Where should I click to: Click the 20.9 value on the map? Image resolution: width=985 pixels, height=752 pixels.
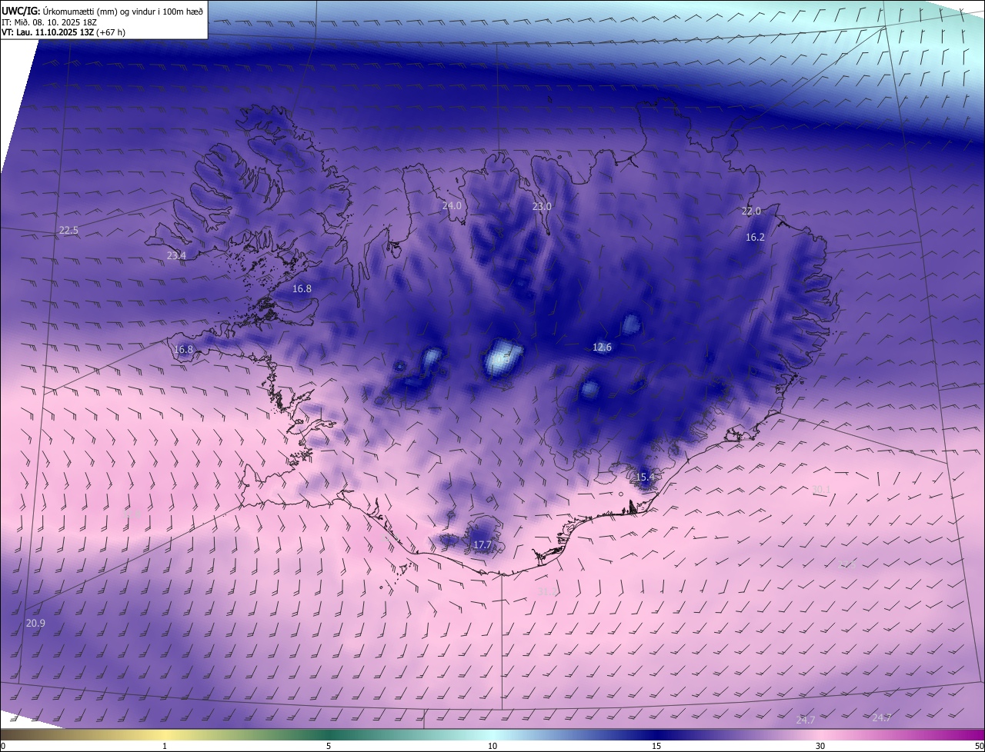[35, 624]
